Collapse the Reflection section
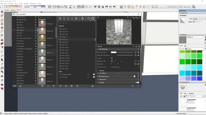 tap(98, 49)
